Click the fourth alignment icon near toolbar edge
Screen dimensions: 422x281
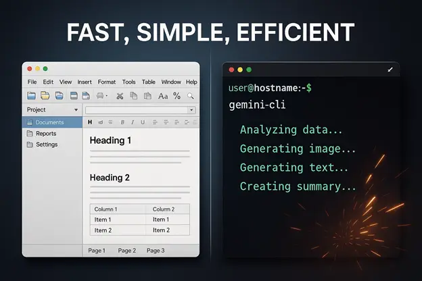click(x=187, y=122)
